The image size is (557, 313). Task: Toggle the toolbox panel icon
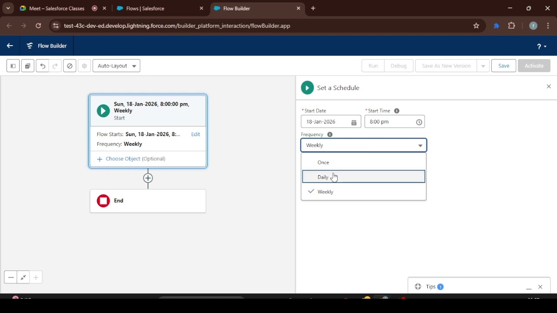click(13, 66)
